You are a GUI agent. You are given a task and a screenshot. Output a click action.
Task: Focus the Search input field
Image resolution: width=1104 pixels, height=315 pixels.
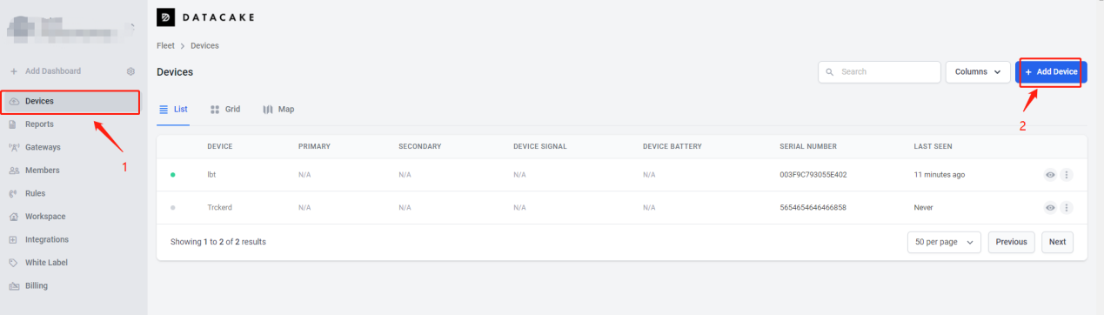[880, 72]
